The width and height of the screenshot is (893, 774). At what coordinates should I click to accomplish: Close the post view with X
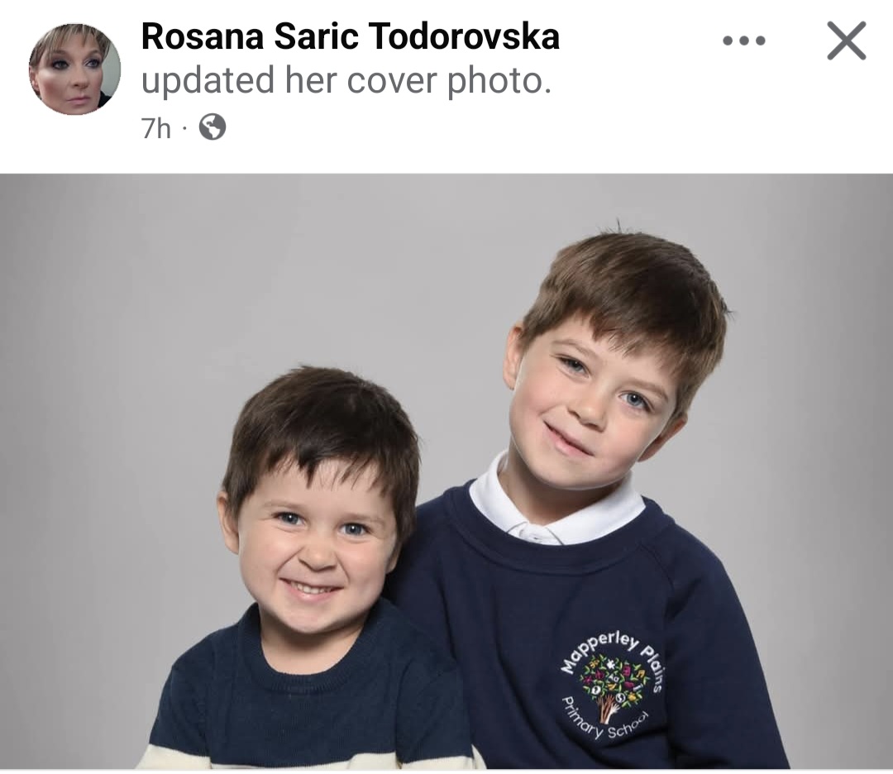[x=847, y=41]
